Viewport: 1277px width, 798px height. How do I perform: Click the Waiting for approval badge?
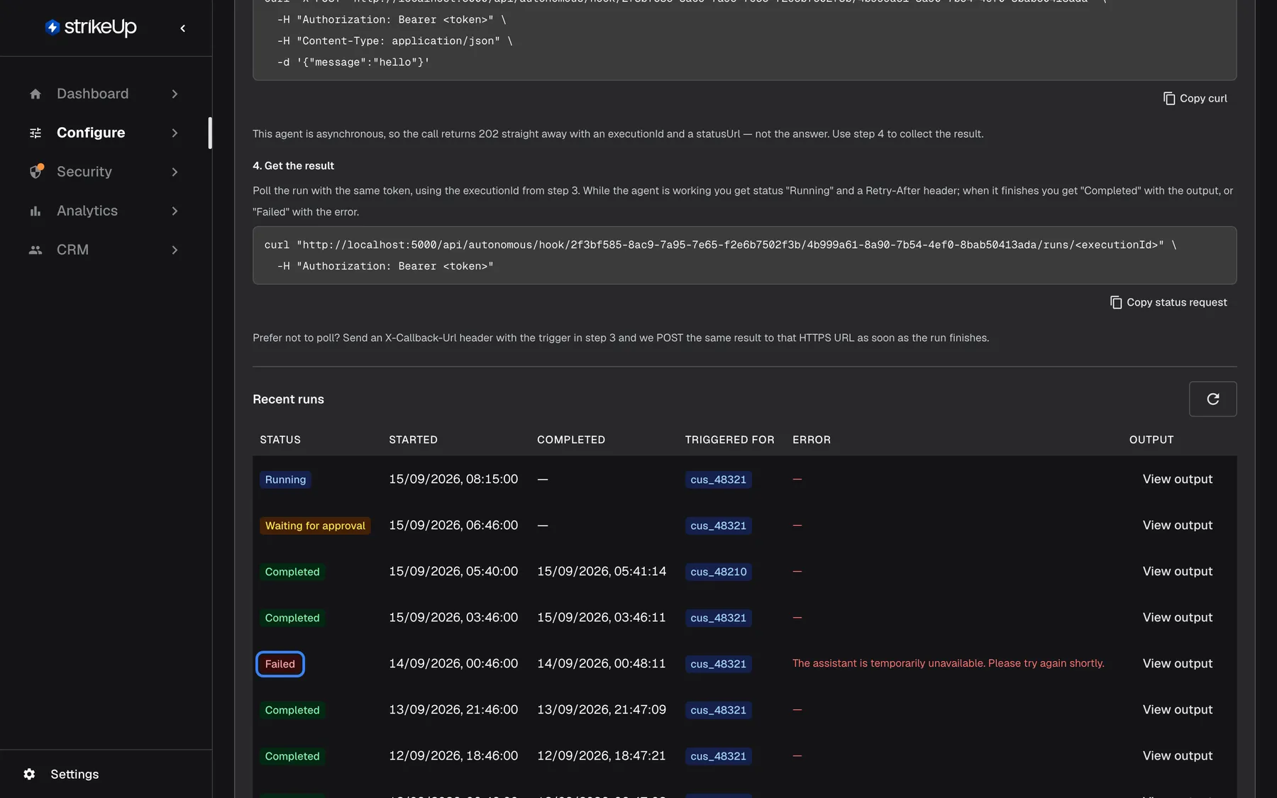click(315, 526)
